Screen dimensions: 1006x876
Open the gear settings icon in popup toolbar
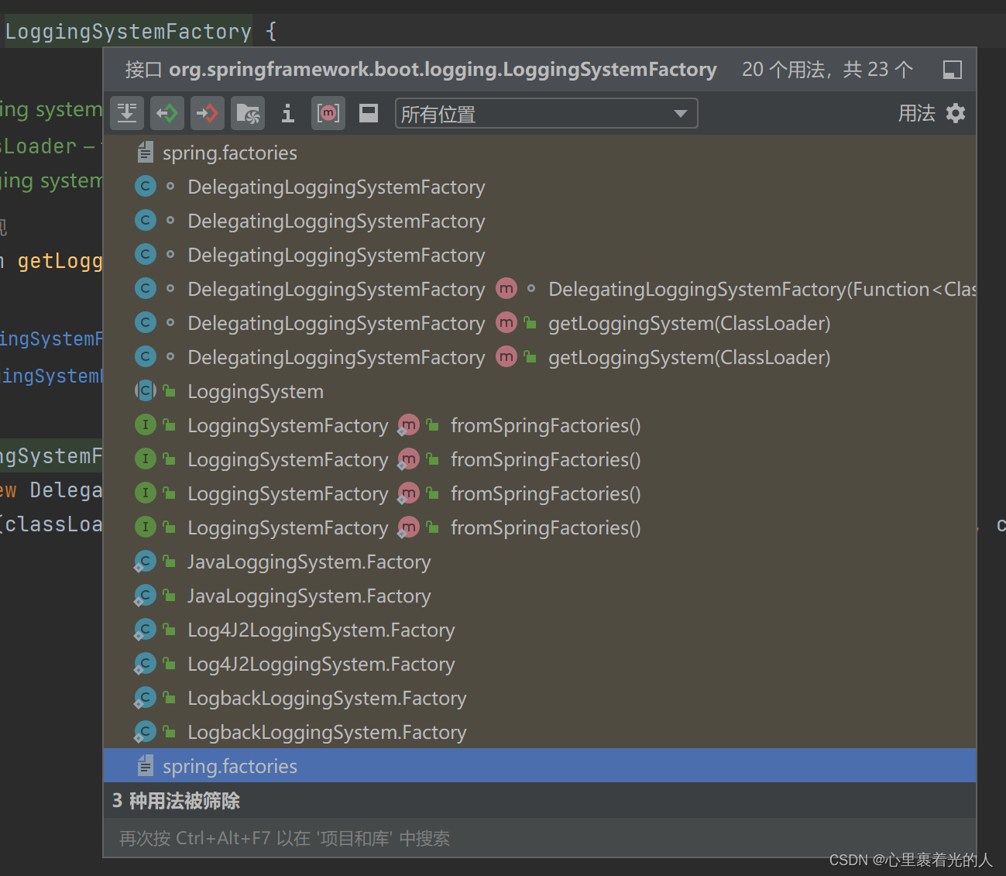point(956,113)
